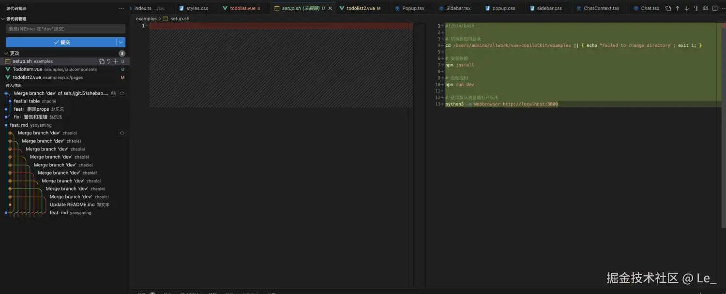This screenshot has width=726, height=294.
Task: Stage setup.sh with the plus icon
Action: 116,61
